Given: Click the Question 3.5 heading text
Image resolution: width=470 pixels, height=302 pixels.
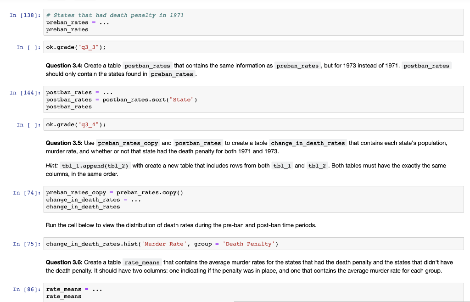Looking at the screenshot, I should click(x=64, y=143).
